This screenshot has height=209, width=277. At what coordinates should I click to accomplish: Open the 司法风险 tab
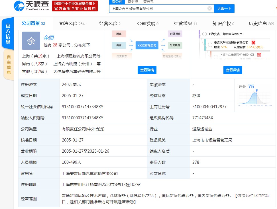pos(72,23)
